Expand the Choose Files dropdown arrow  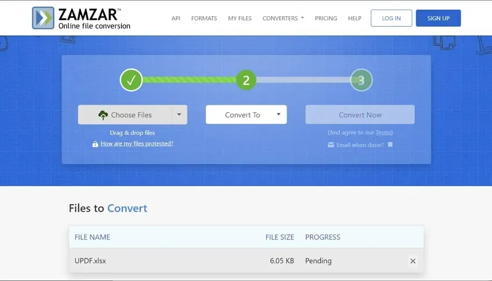[x=179, y=114]
